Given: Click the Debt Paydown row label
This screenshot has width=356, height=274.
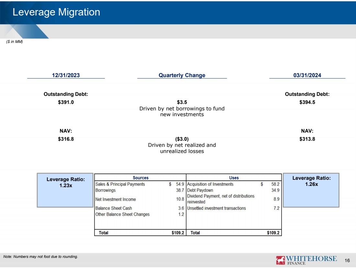Looking at the screenshot, I should 200,190.
